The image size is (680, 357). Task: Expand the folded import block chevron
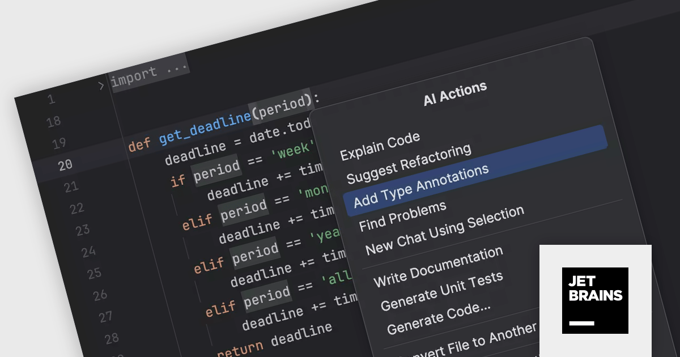tap(101, 86)
